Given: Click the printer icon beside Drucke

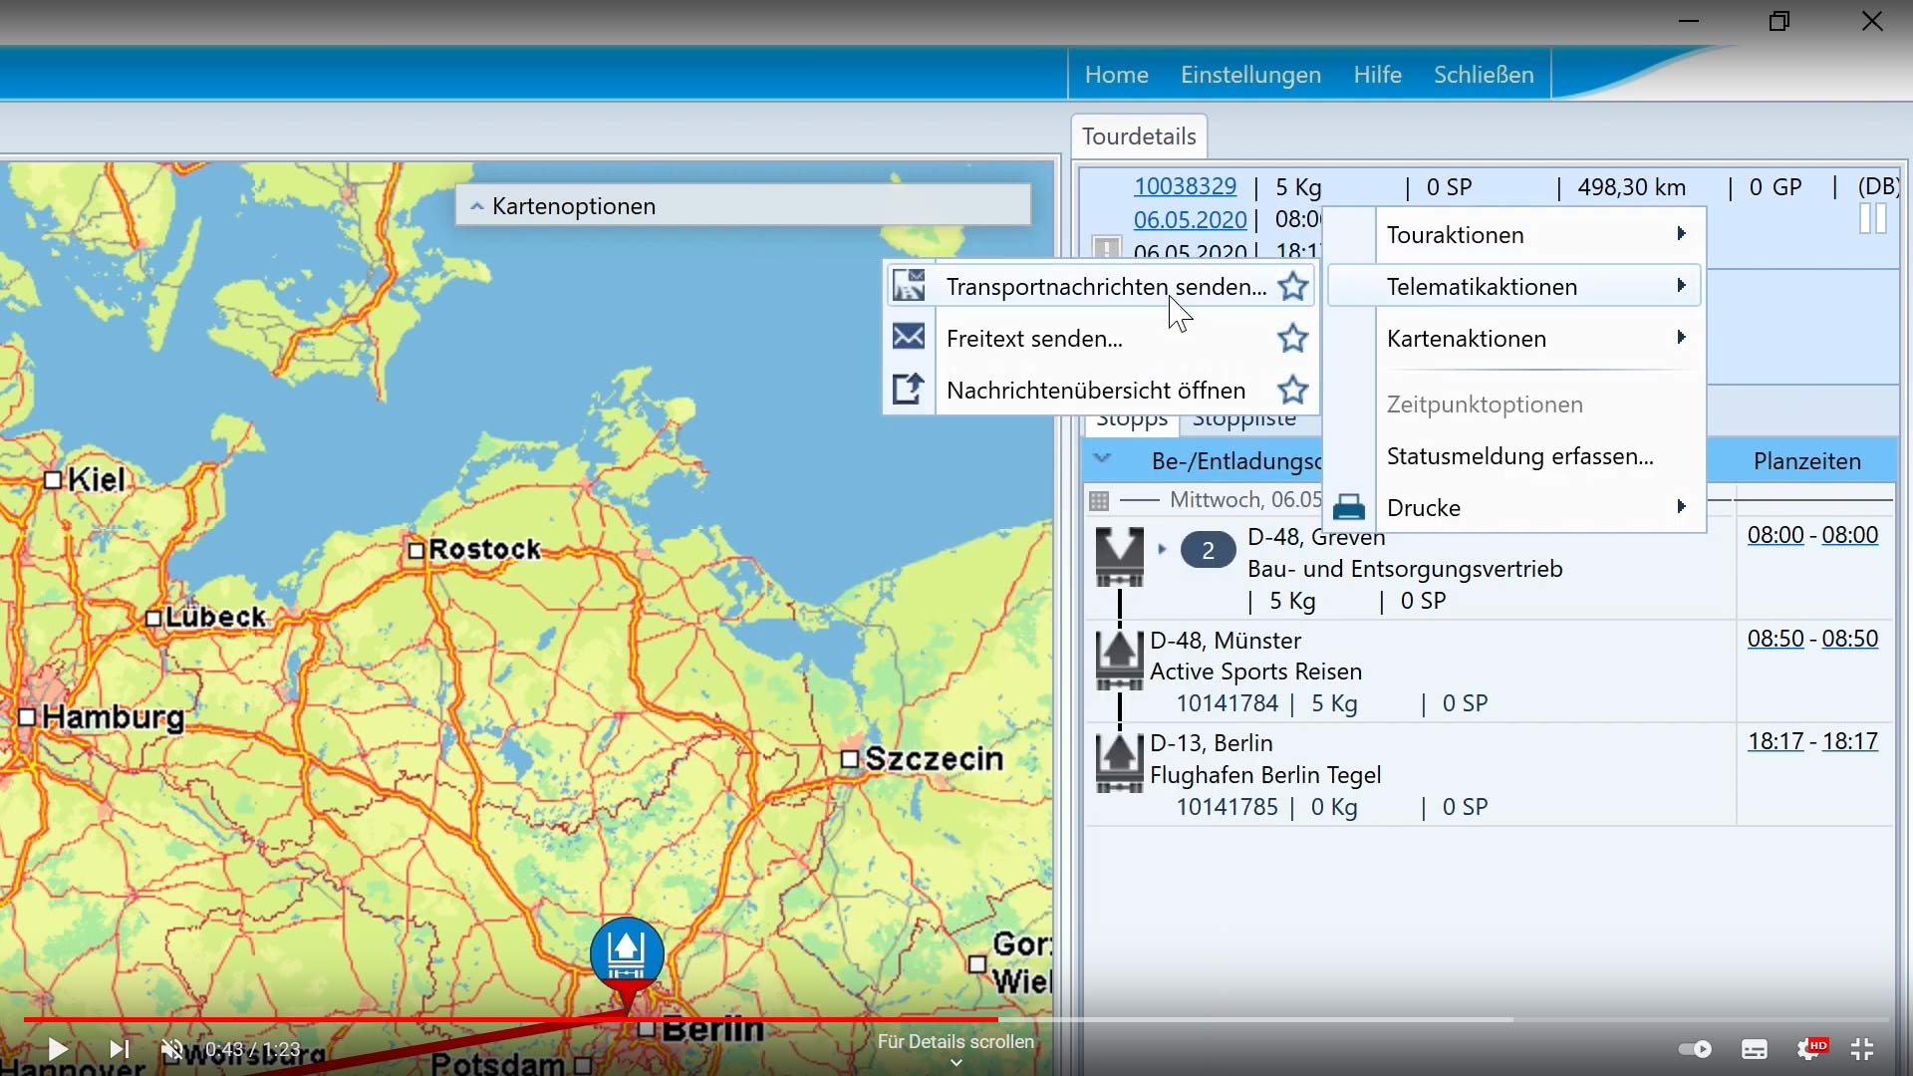Looking at the screenshot, I should click(x=1349, y=508).
